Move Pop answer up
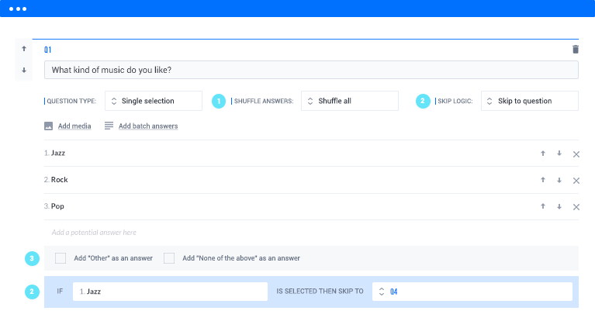The image size is (595, 335). [543, 206]
